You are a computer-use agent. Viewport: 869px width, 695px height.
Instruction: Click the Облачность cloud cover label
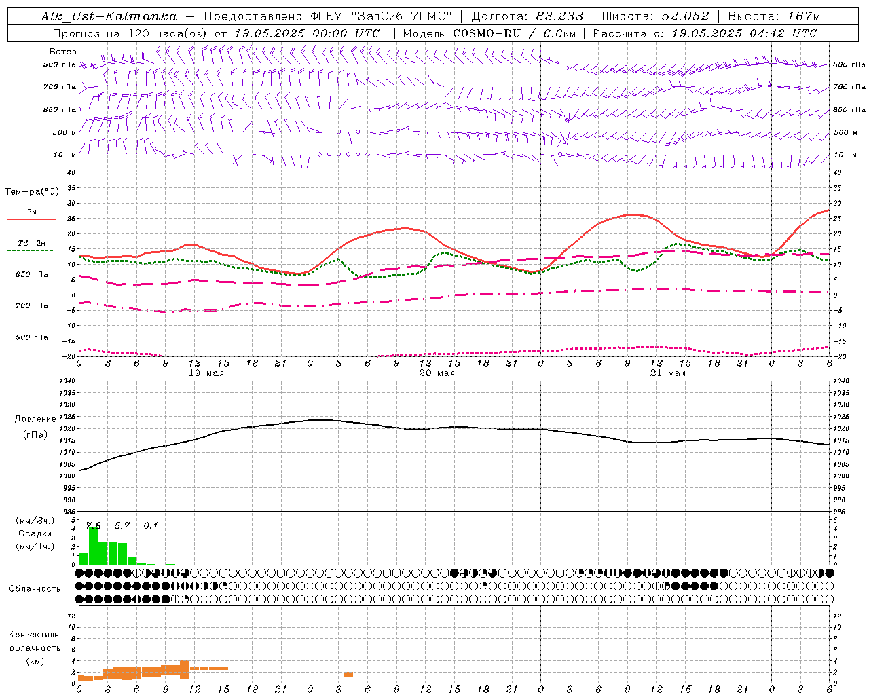[35, 589]
